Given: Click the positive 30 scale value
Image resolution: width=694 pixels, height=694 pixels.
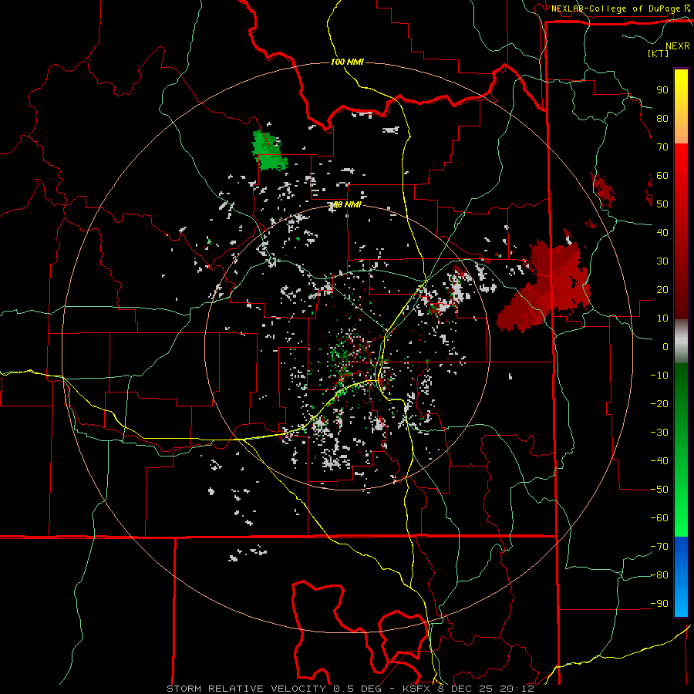Looking at the screenshot, I should click(662, 261).
